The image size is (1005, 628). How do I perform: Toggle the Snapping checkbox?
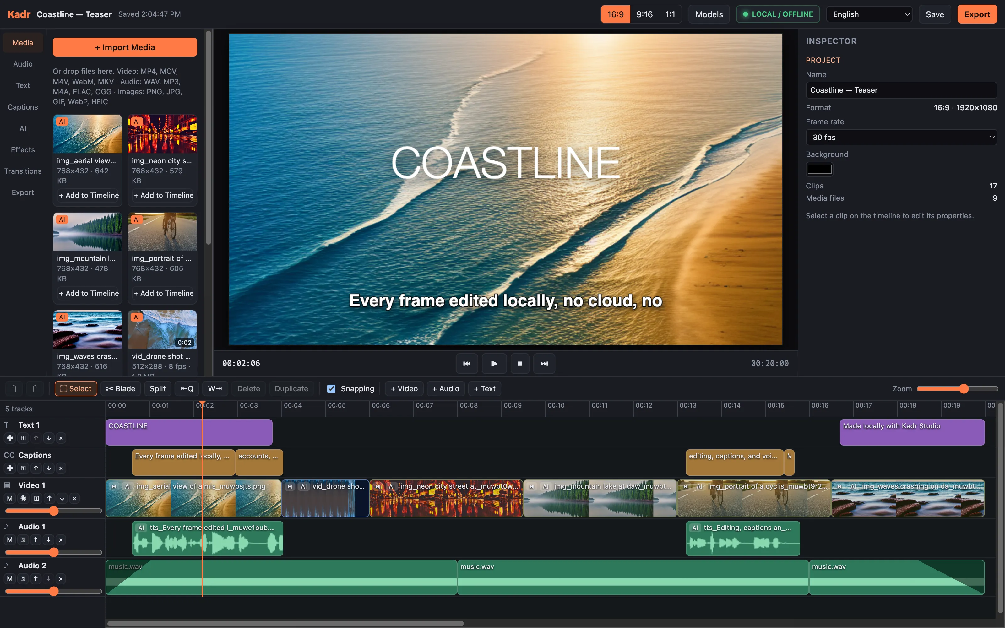[331, 388]
